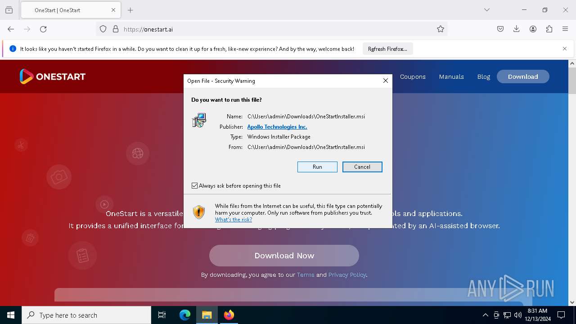Click the scrollbar down arrow
The image size is (576, 324).
[572, 302]
